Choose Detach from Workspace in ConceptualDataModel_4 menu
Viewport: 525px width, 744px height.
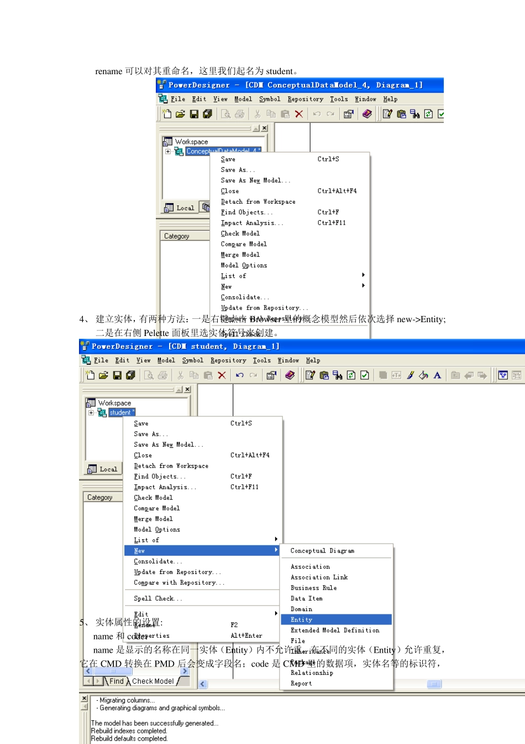pyautogui.click(x=290, y=201)
